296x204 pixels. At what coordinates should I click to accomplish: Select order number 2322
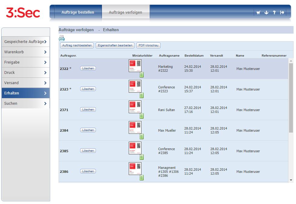point(66,69)
